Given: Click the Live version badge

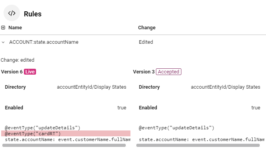Looking at the screenshot, I should click(30, 72).
